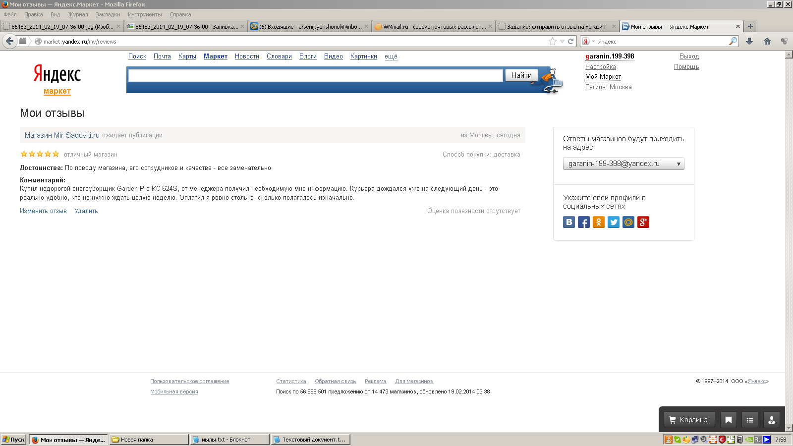Open the Магазин Mir-Sadovki.ru link
This screenshot has height=446, width=793.
(62, 135)
